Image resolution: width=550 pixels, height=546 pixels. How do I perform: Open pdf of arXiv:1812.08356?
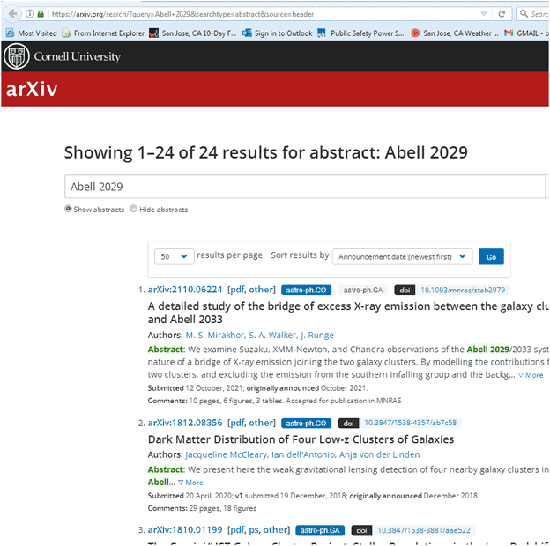(x=237, y=423)
